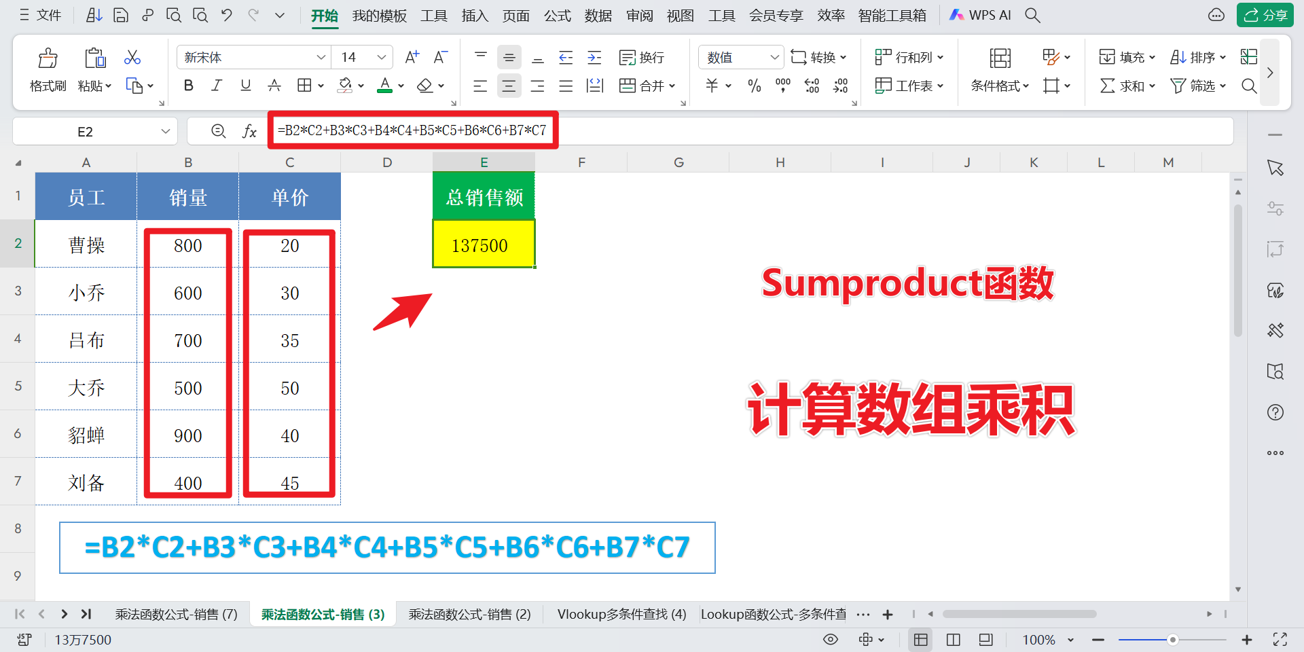Decrease font size with A- icon
The image size is (1304, 652).
(441, 58)
